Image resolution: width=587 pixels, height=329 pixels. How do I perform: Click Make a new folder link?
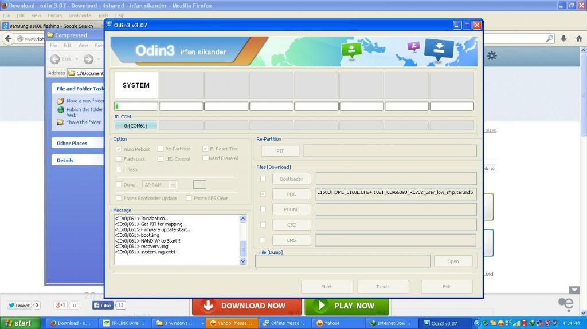85,101
